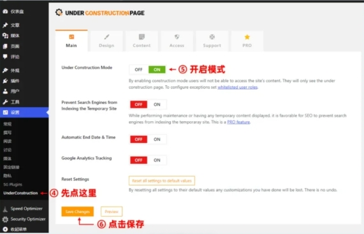This screenshot has height=234, width=364.
Task: Open the 外观 appearance brush icon
Action: (x=5, y=70)
